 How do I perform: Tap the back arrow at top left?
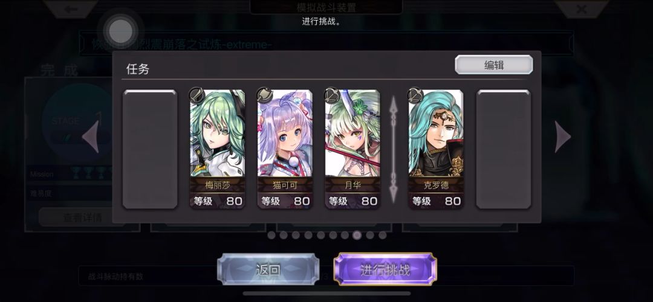[71, 8]
